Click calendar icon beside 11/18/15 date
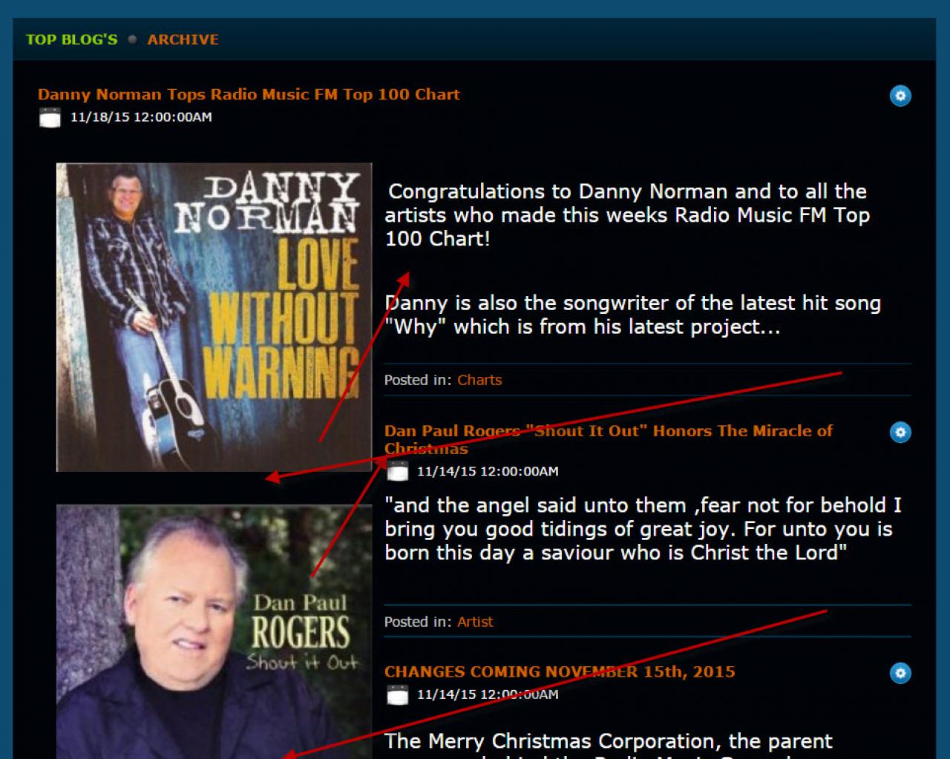Image resolution: width=950 pixels, height=759 pixels. pyautogui.click(x=50, y=117)
